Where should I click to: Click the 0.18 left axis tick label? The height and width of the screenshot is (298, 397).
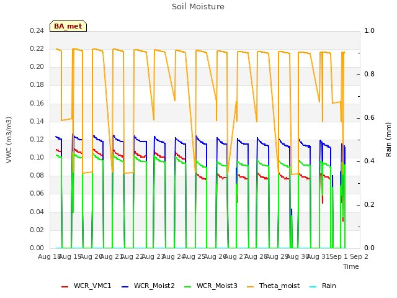click(x=37, y=84)
